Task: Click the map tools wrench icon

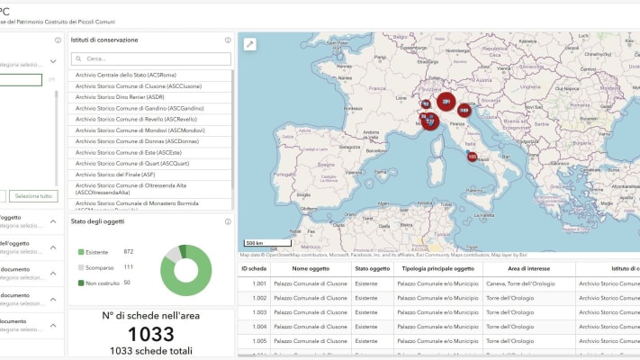Action: pos(250,44)
